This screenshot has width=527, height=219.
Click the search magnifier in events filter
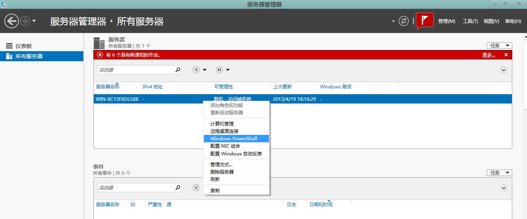point(178,188)
